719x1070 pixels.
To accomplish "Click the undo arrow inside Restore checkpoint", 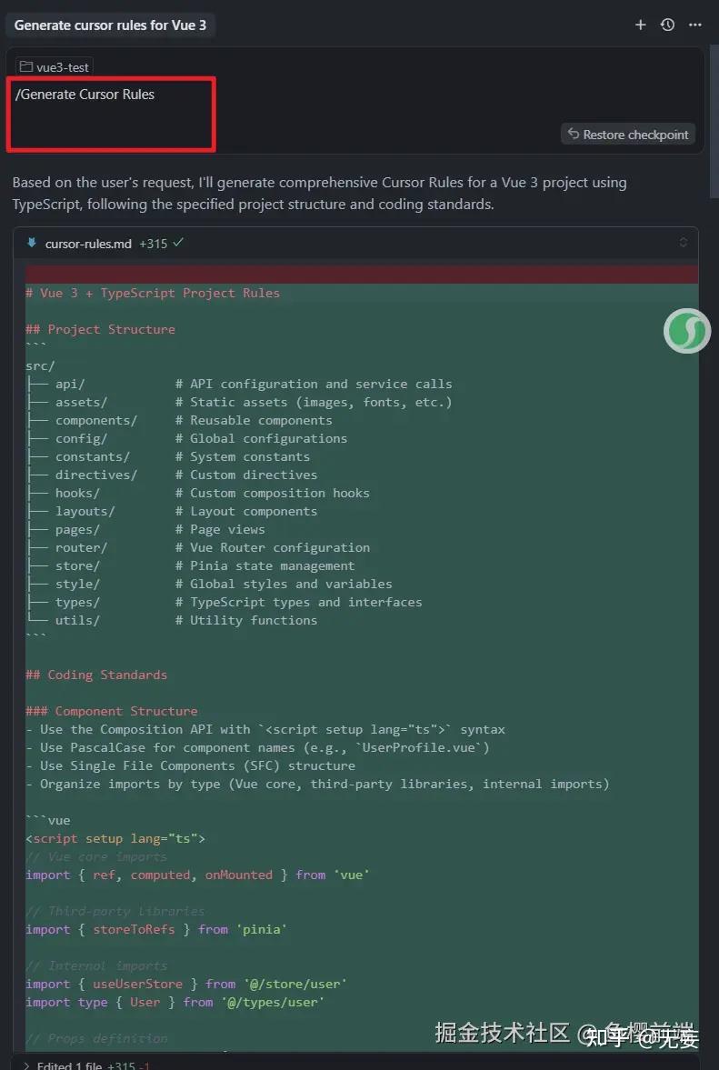I will [573, 134].
